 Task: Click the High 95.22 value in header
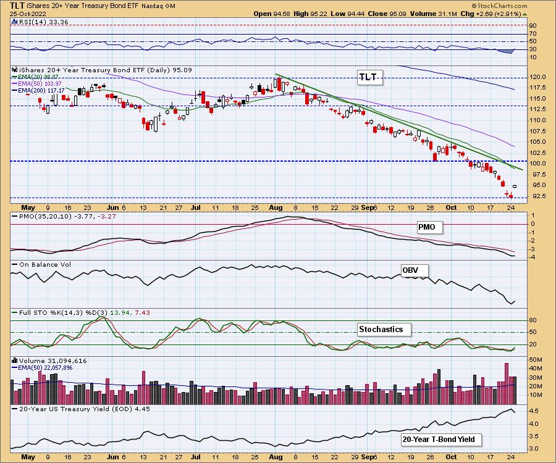click(x=311, y=14)
